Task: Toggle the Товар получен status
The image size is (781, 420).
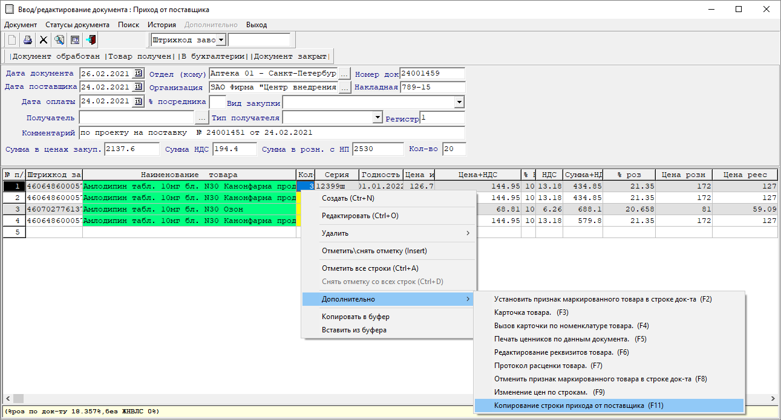Action: click(x=140, y=56)
